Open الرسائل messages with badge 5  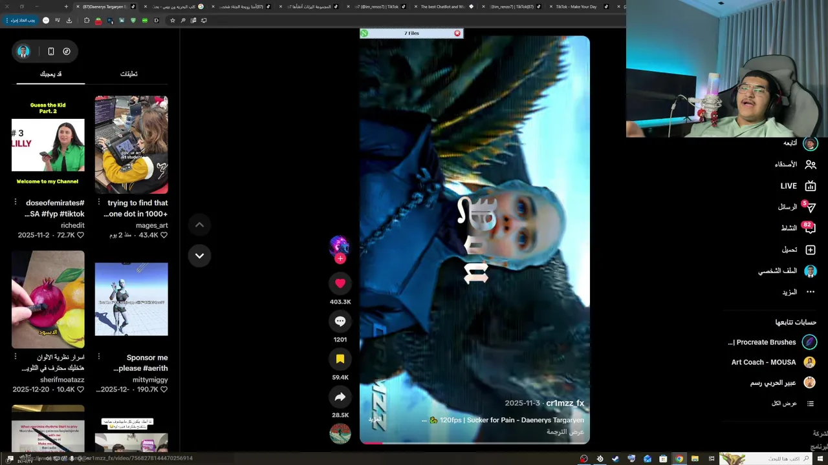(797, 207)
